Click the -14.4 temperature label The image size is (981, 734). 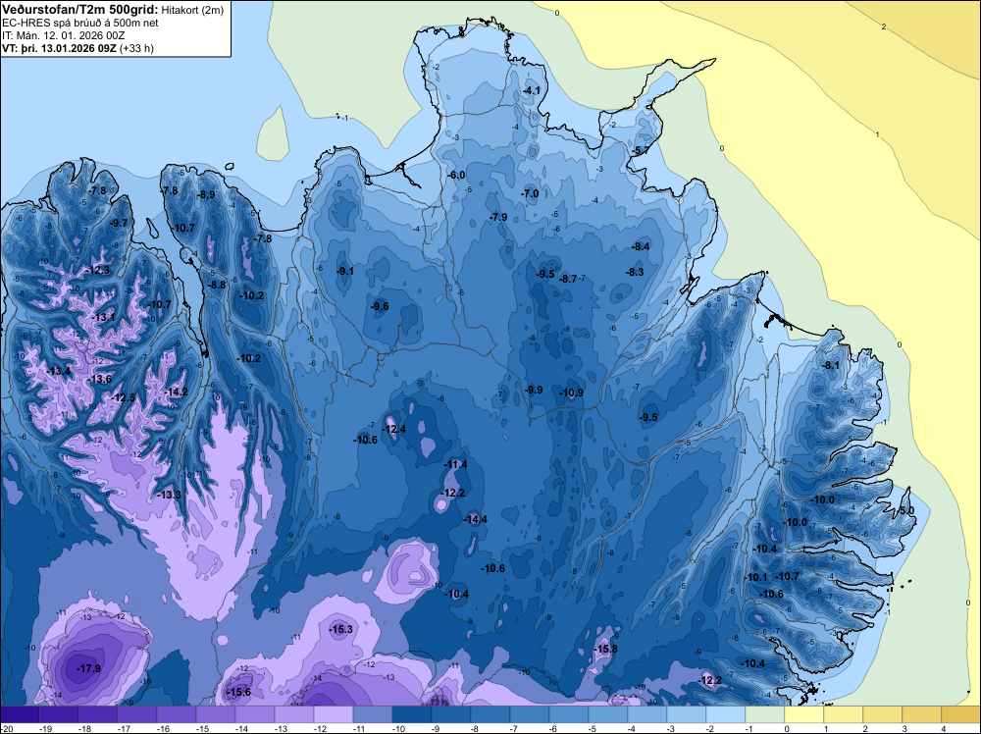click(475, 519)
